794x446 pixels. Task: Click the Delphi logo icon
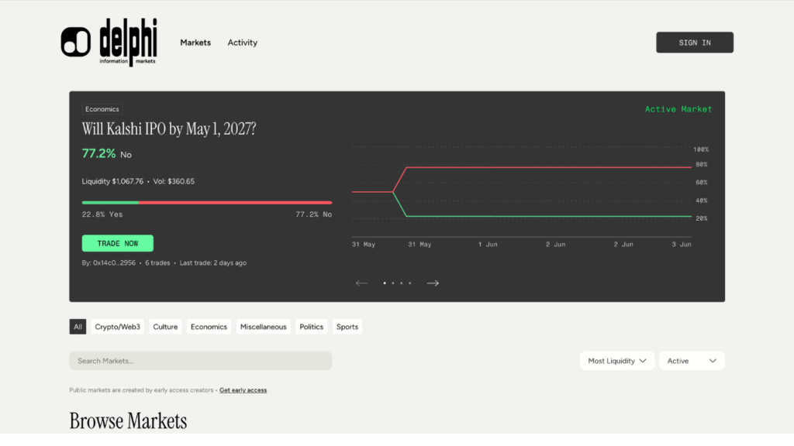[76, 42]
